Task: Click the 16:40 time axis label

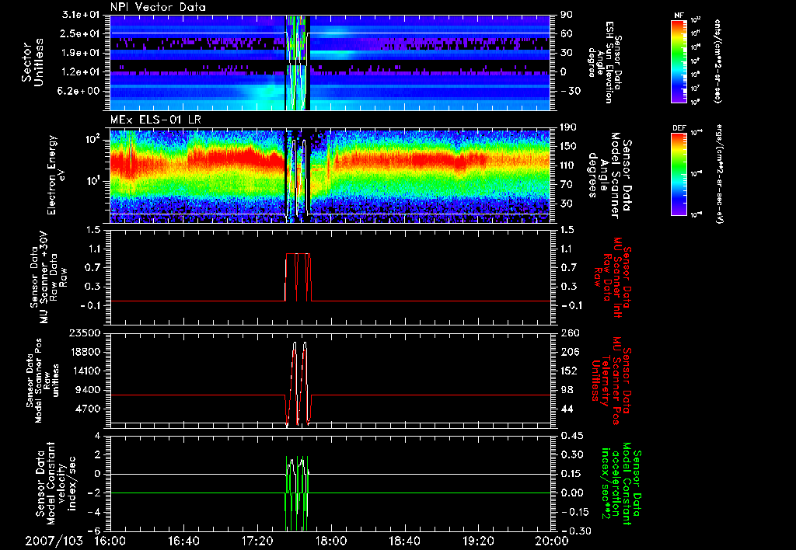Action: point(183,541)
